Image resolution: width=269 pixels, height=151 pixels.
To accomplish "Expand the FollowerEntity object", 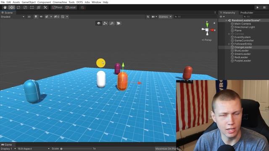I will [x=229, y=44].
